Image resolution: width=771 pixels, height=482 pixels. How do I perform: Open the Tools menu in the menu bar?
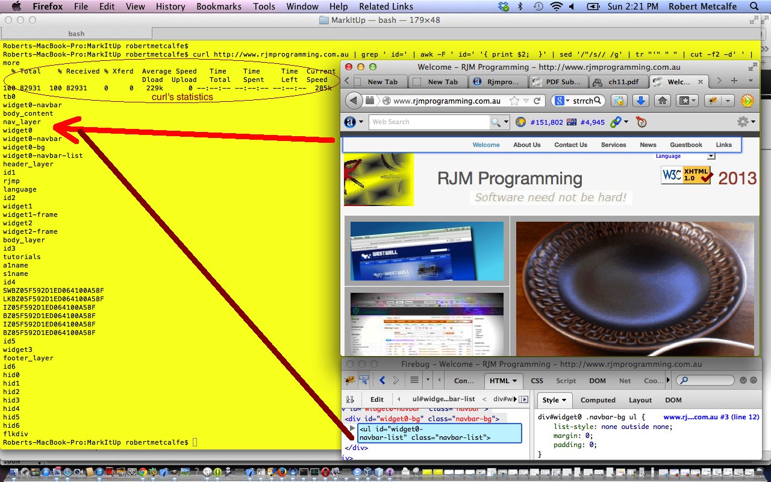coord(264,7)
